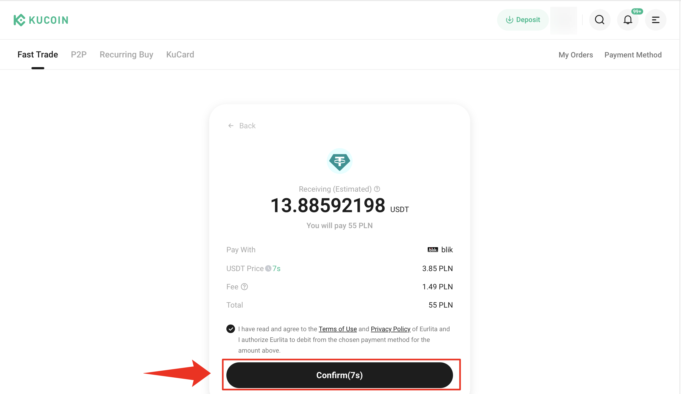The image size is (681, 394).
Task: Open the search magnifier icon
Action: pyautogui.click(x=599, y=20)
